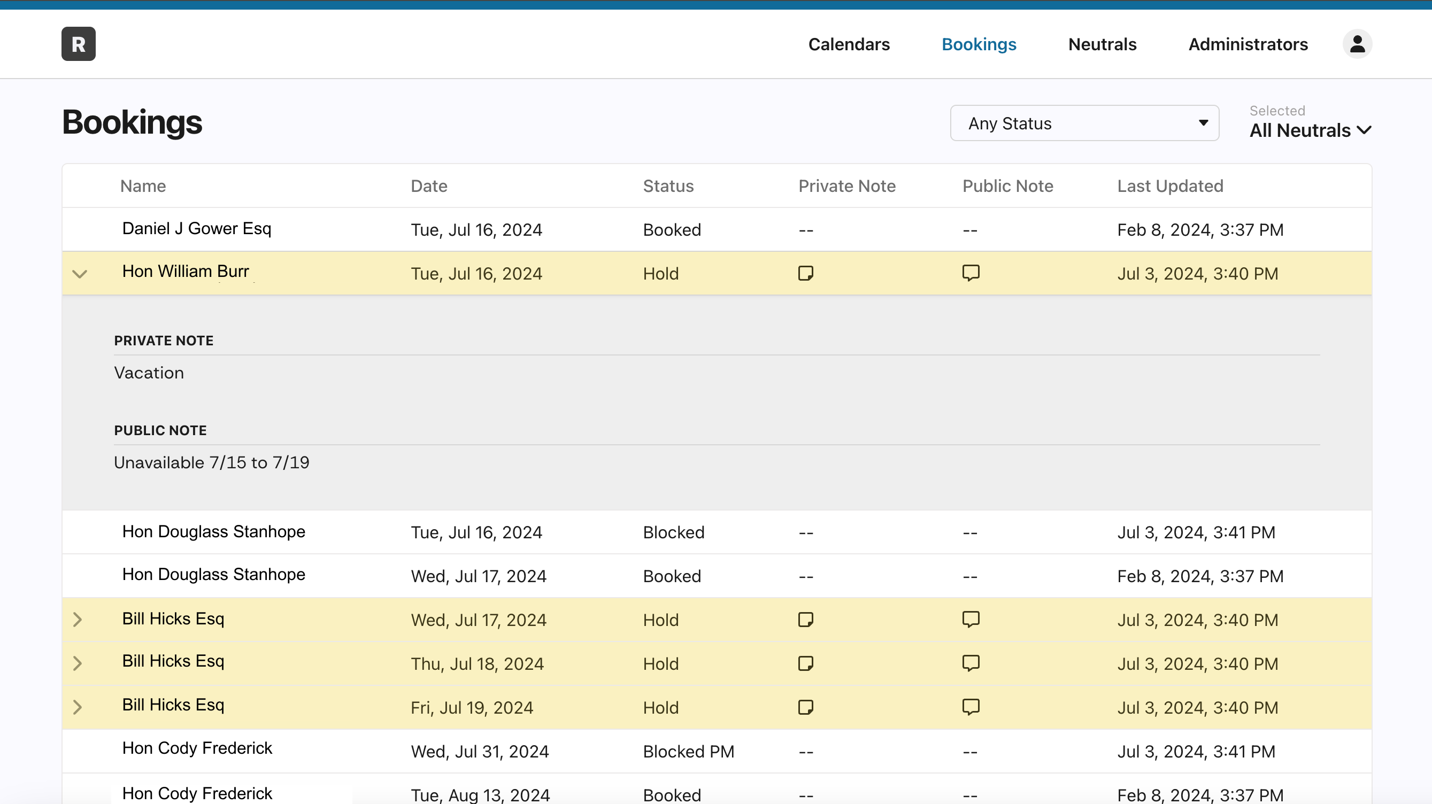Click the Vacation private note text
The height and width of the screenshot is (804, 1432).
point(149,372)
